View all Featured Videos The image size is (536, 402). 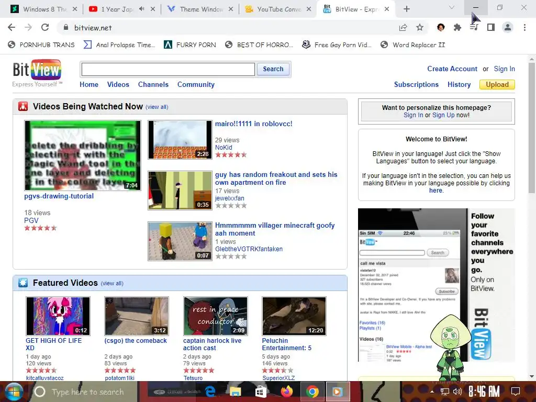112,283
